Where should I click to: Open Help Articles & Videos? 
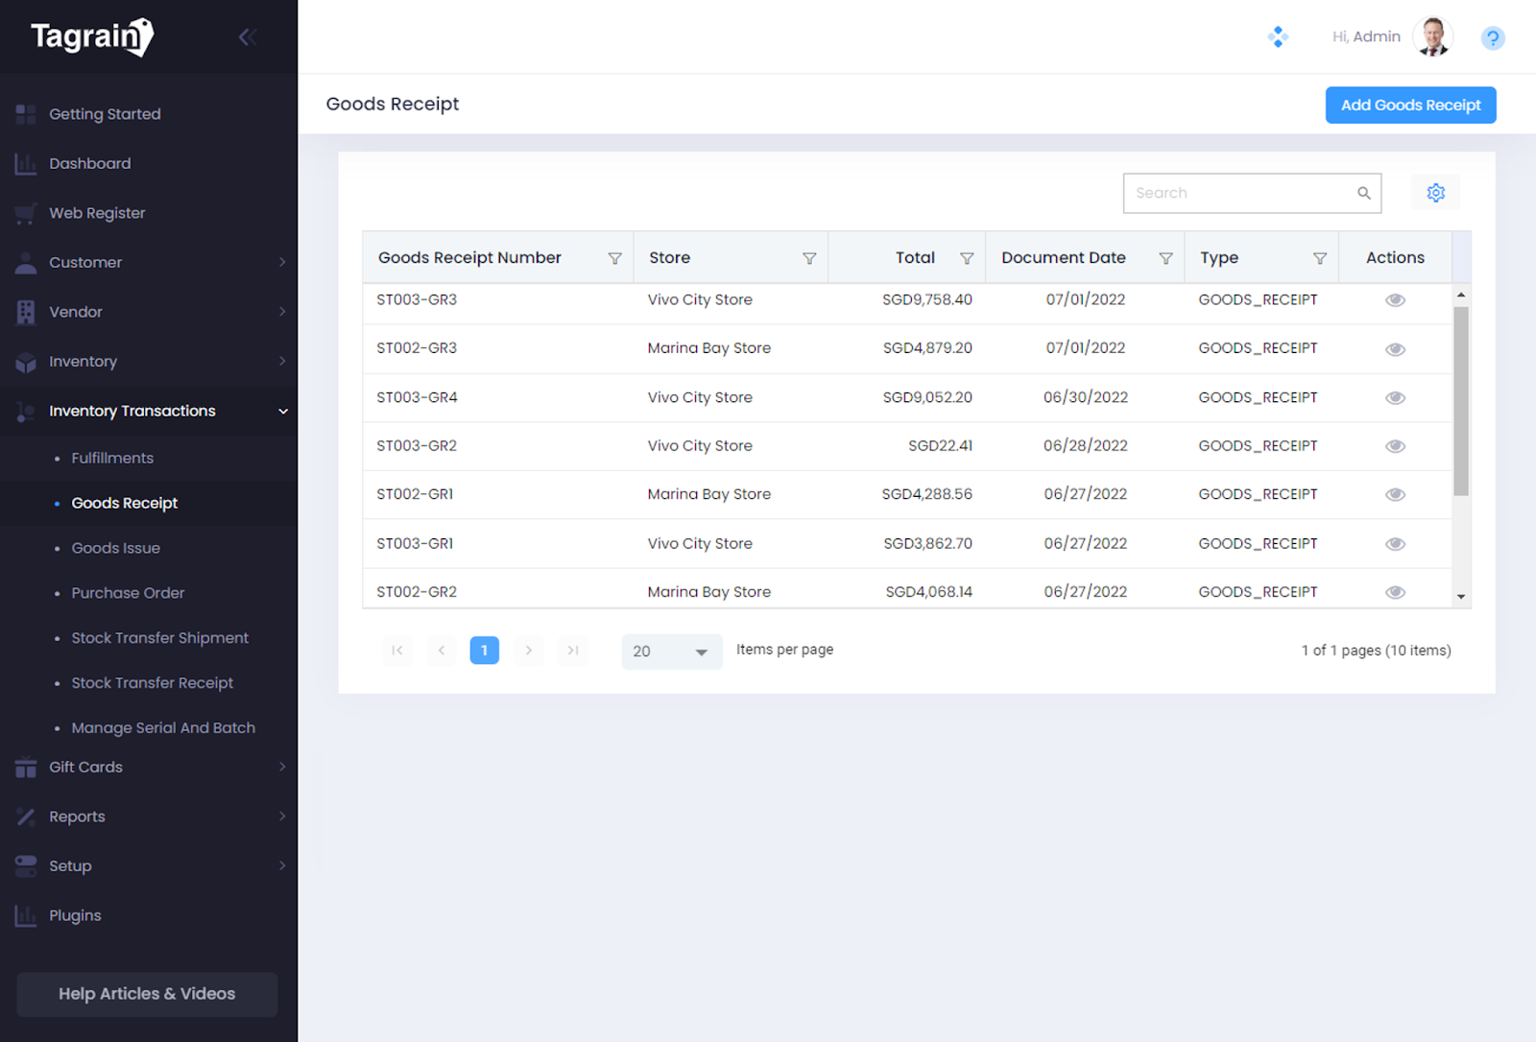point(147,994)
